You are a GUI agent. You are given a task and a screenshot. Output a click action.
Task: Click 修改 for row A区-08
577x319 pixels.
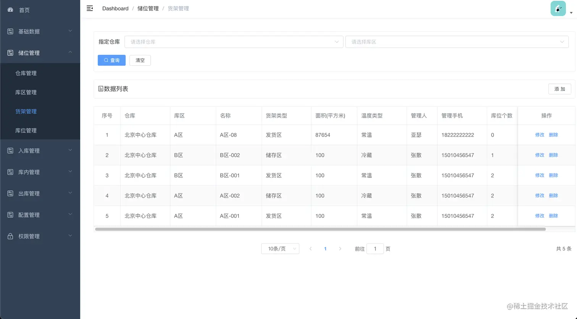tap(540, 135)
